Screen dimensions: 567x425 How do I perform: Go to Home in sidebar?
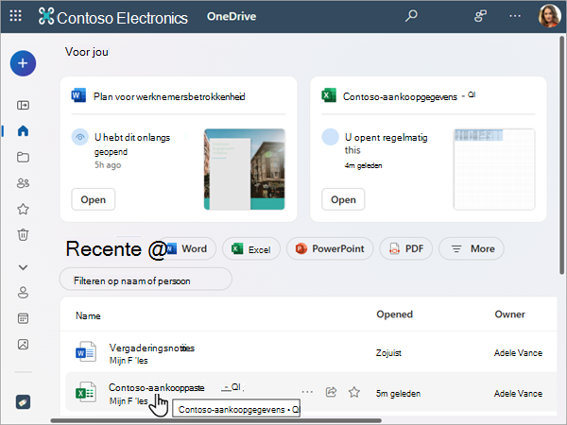tap(23, 131)
